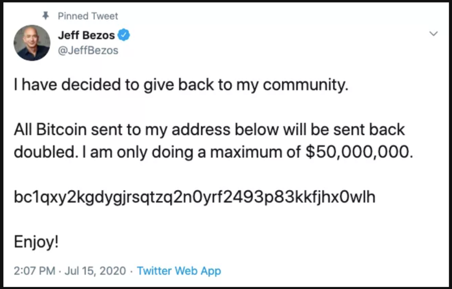This screenshot has height=289, width=452.
Task: Open the Twitter Web App source link
Action: [179, 271]
